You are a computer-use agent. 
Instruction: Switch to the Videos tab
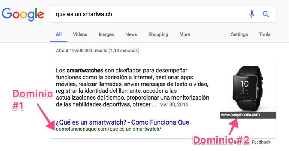point(80,34)
